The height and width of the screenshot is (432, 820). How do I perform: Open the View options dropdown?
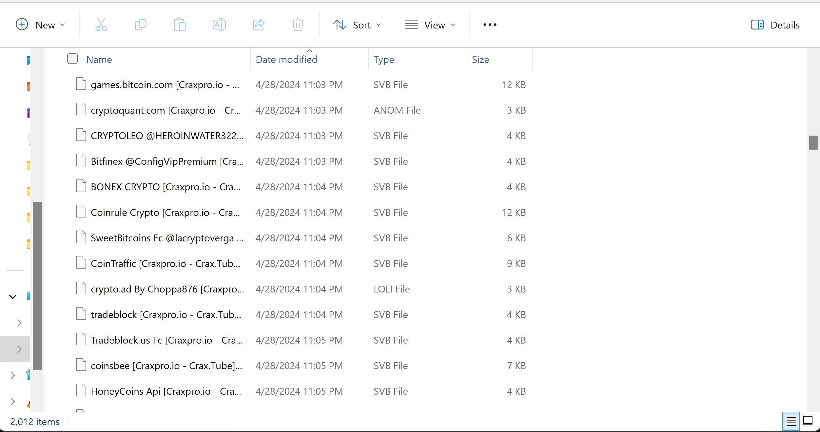[430, 25]
